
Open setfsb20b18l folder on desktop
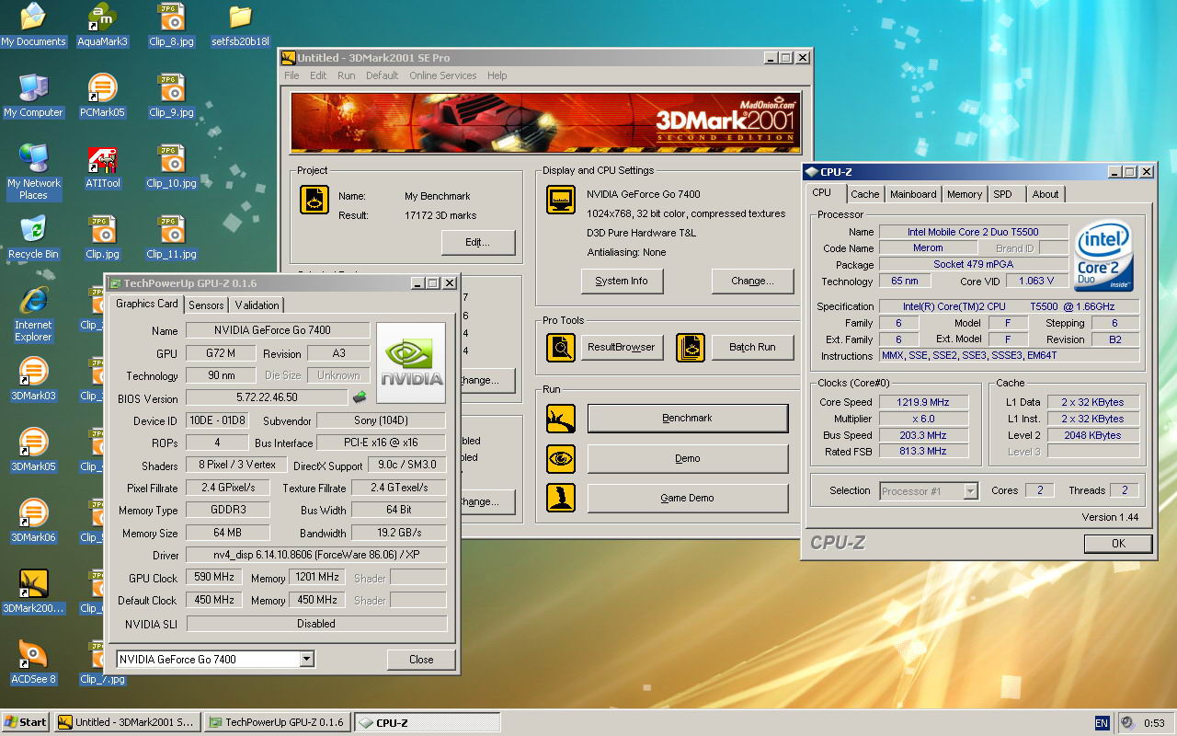240,25
